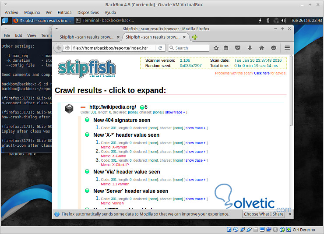Open the Dispositivos menu
Viewport: 324px width, 234px height.
pyautogui.click(x=88, y=12)
